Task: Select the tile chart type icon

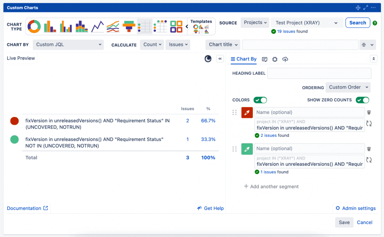Action: point(176,27)
